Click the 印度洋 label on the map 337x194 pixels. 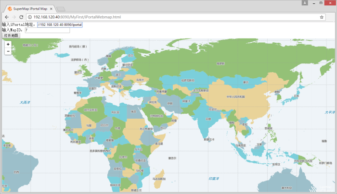pos(214,179)
